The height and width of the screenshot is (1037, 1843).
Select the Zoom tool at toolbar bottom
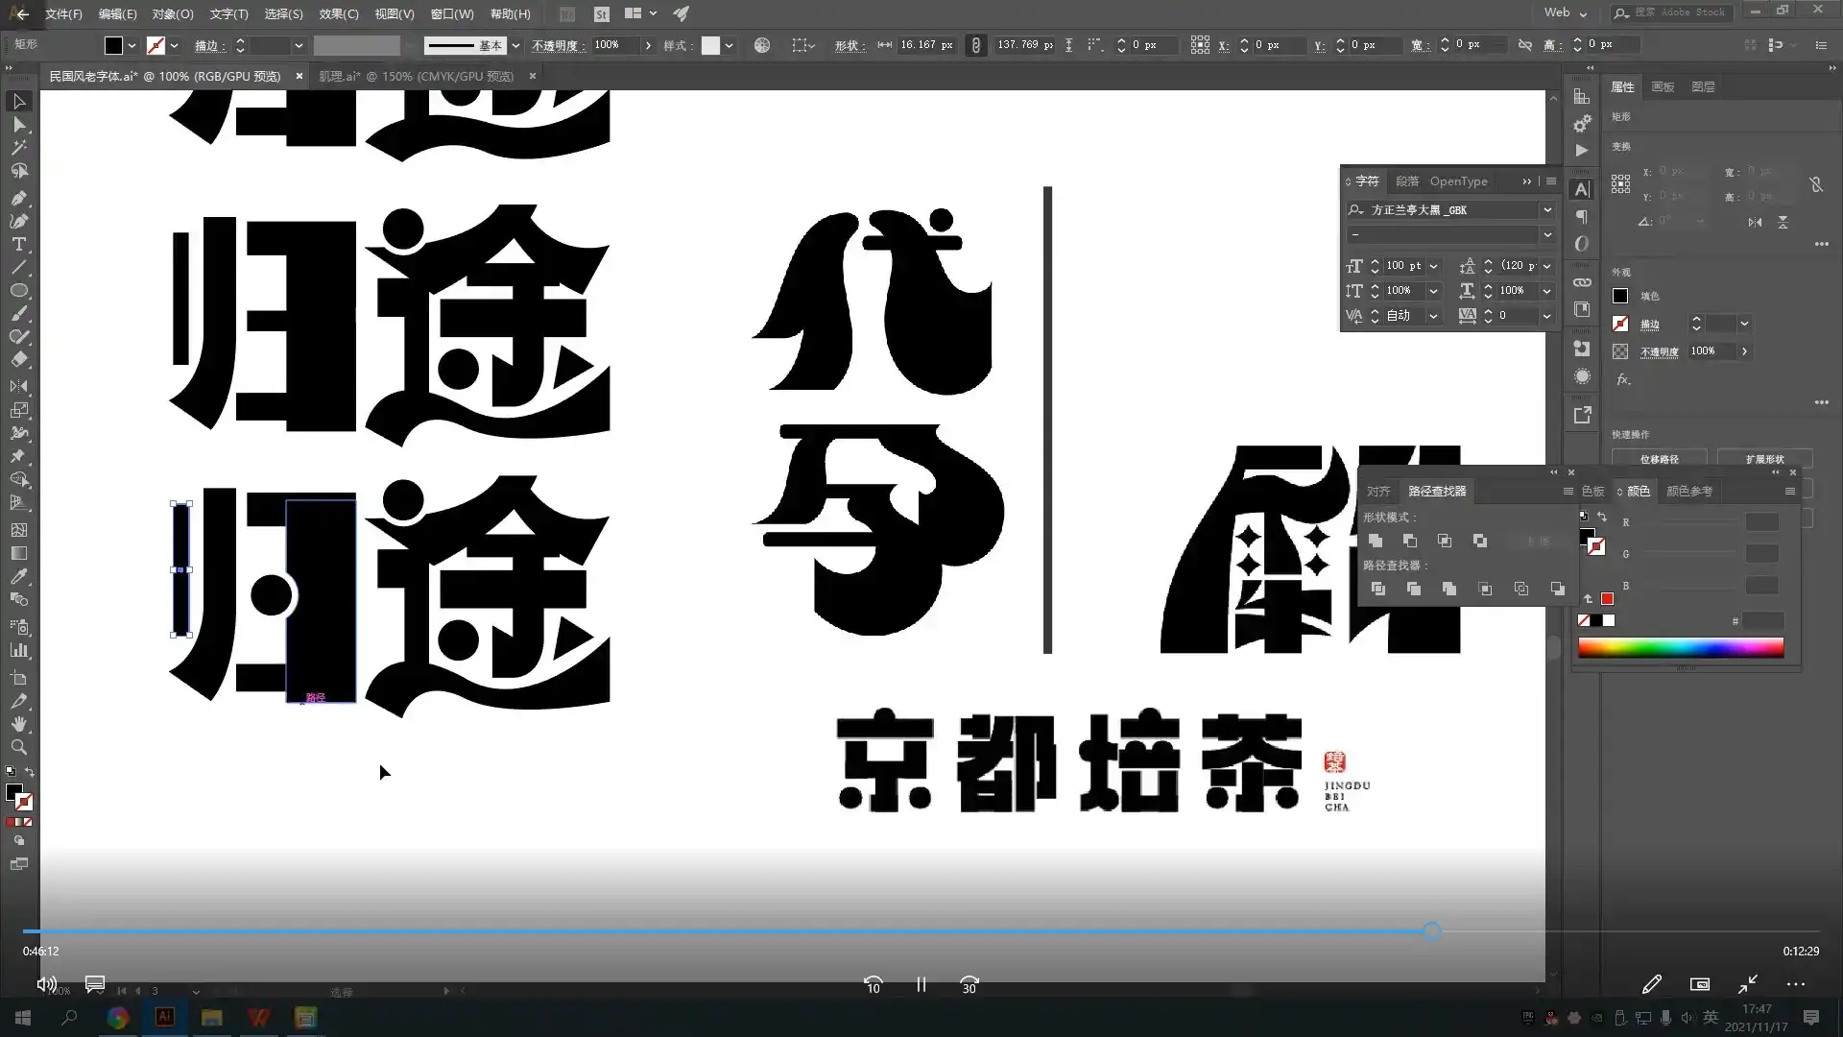point(19,748)
